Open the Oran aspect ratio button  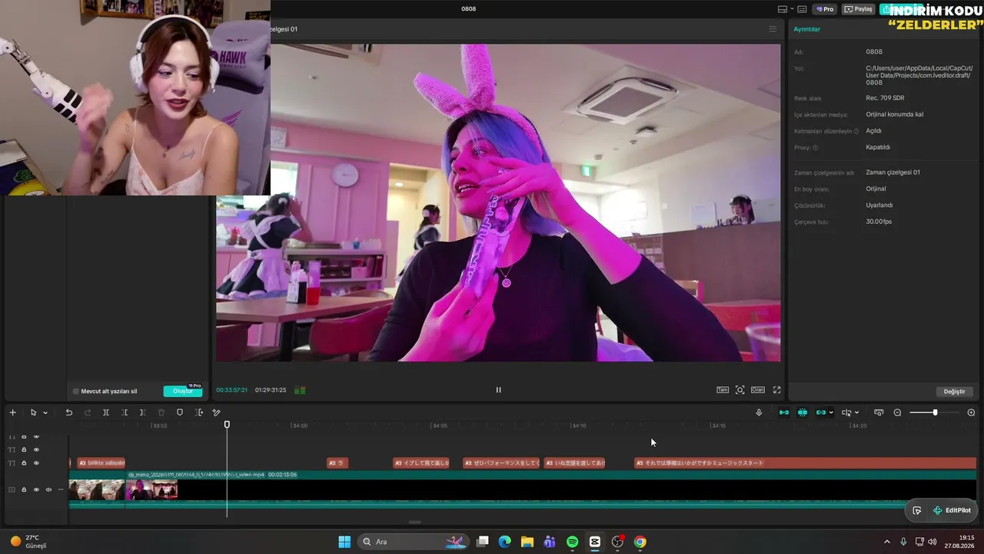point(758,390)
